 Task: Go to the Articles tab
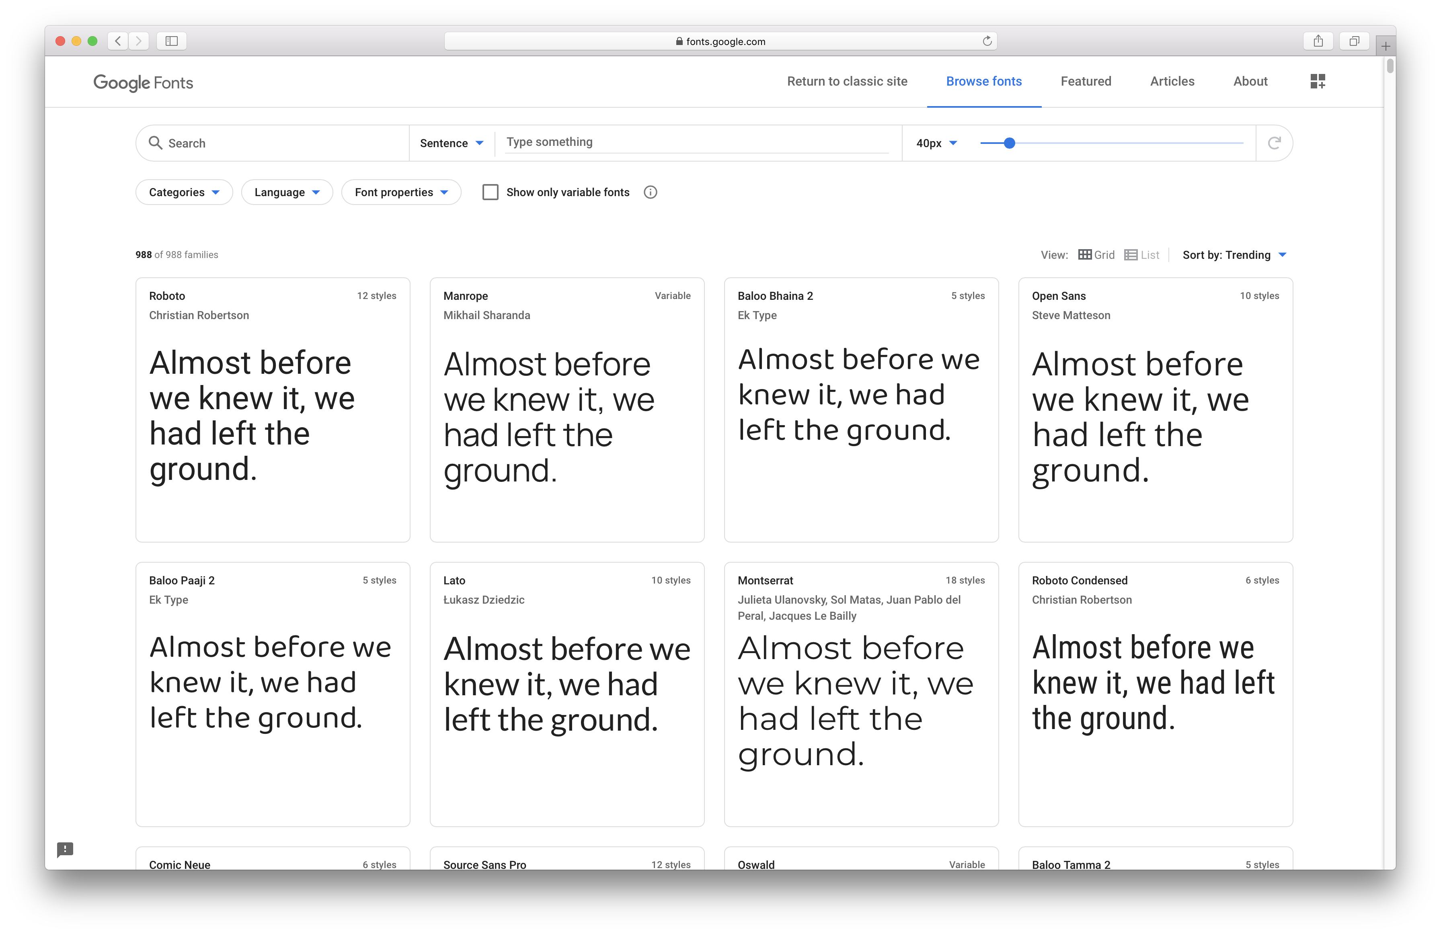pyautogui.click(x=1172, y=81)
